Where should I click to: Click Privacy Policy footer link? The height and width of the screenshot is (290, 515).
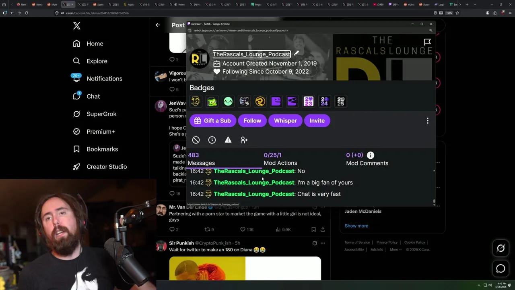click(x=387, y=242)
